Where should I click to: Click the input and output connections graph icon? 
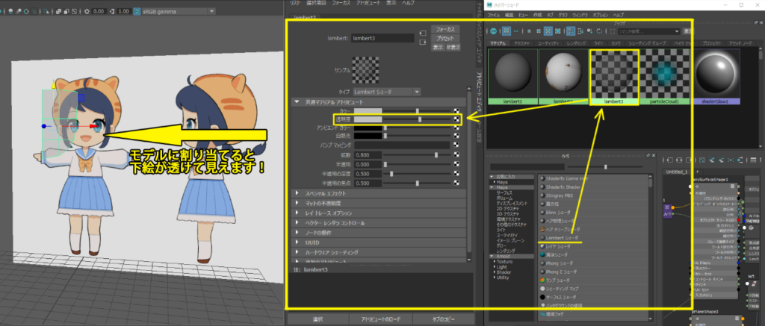click(x=679, y=160)
